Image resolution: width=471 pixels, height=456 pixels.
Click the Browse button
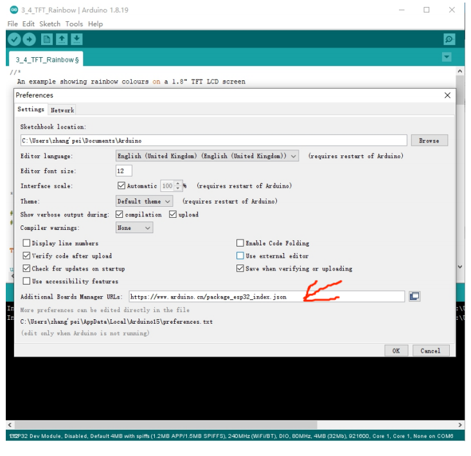click(x=429, y=140)
